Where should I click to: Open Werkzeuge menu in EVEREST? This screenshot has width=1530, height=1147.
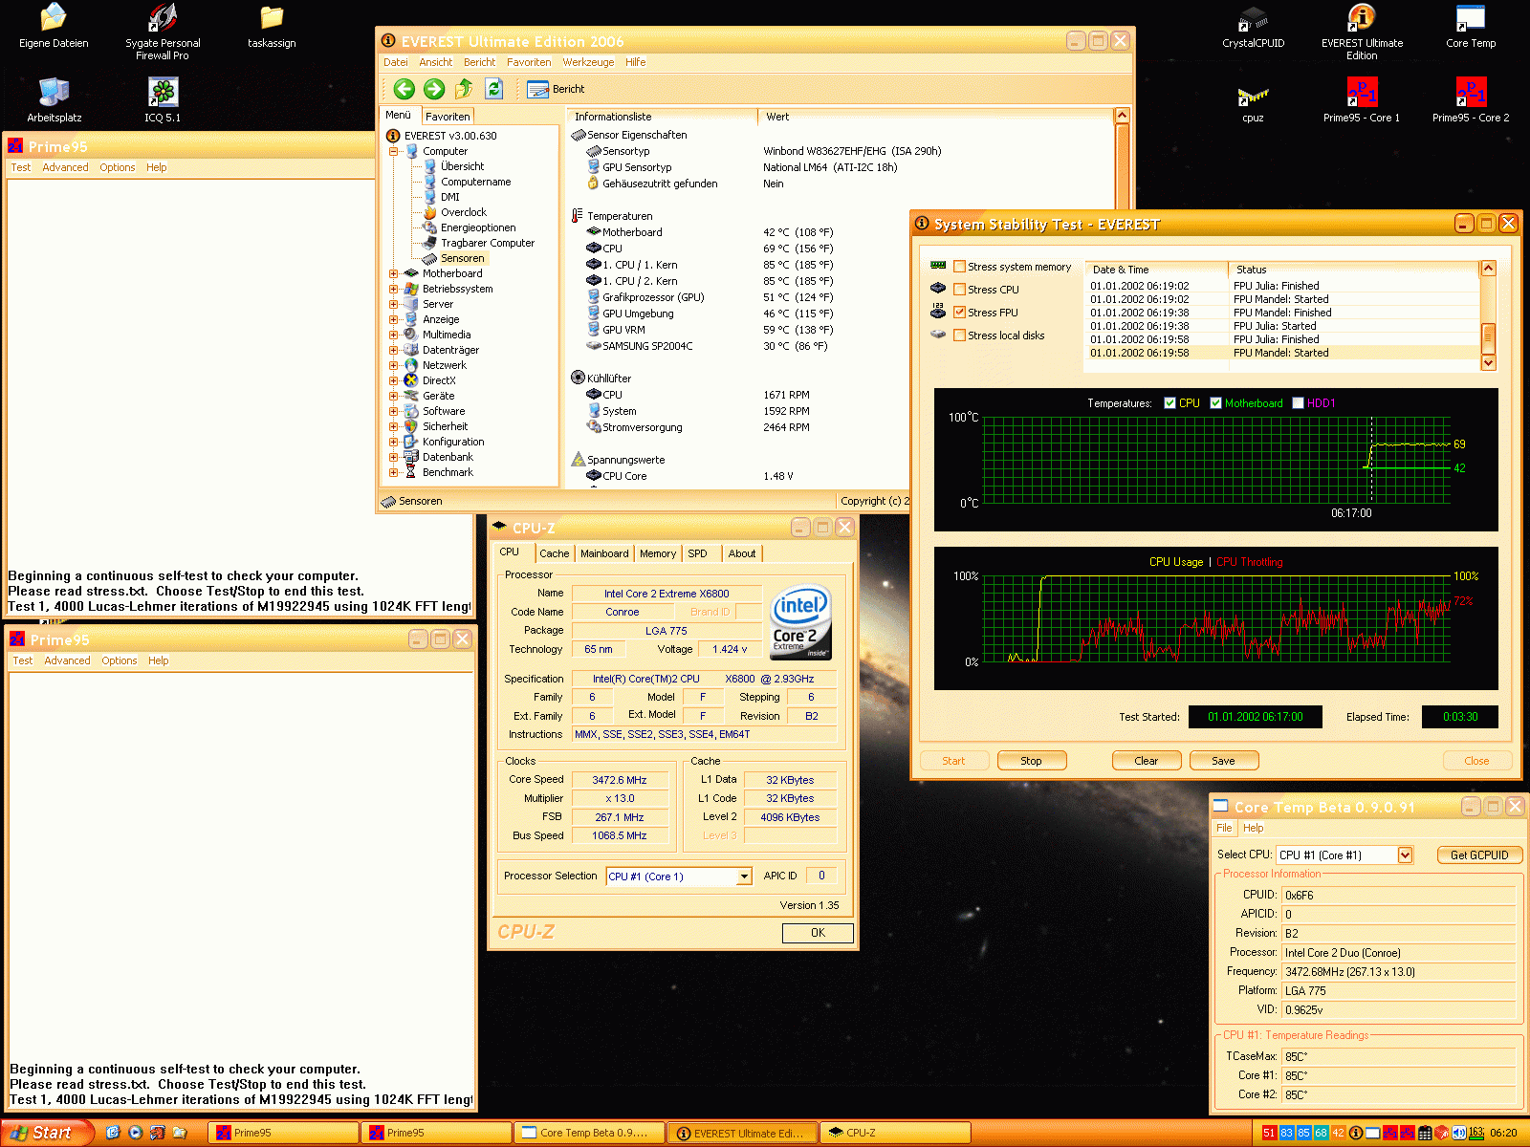[x=588, y=62]
